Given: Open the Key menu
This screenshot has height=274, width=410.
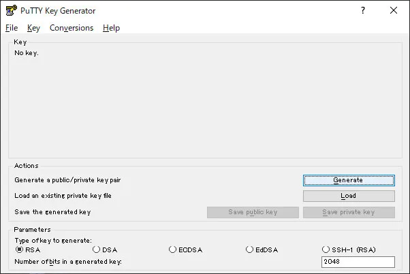Looking at the screenshot, I should tap(33, 28).
